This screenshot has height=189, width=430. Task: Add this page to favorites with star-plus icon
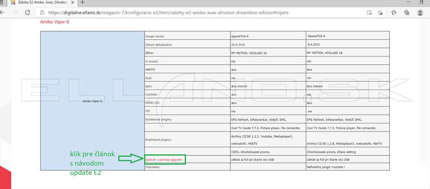[x=380, y=12]
